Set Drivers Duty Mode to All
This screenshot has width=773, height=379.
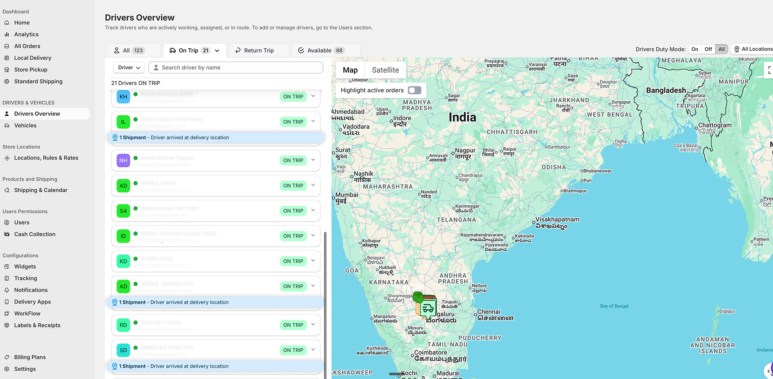tap(721, 49)
